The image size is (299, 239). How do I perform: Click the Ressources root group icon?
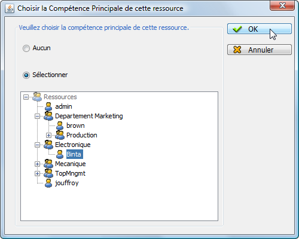[37, 97]
